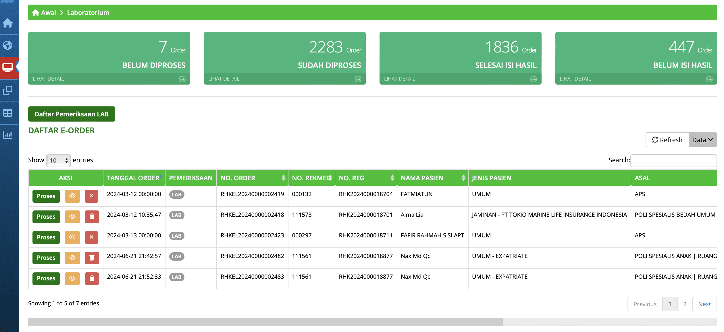Click the Daftar Pemeriksaan LAB button
Viewport: 724px width, 332px height.
[72, 114]
